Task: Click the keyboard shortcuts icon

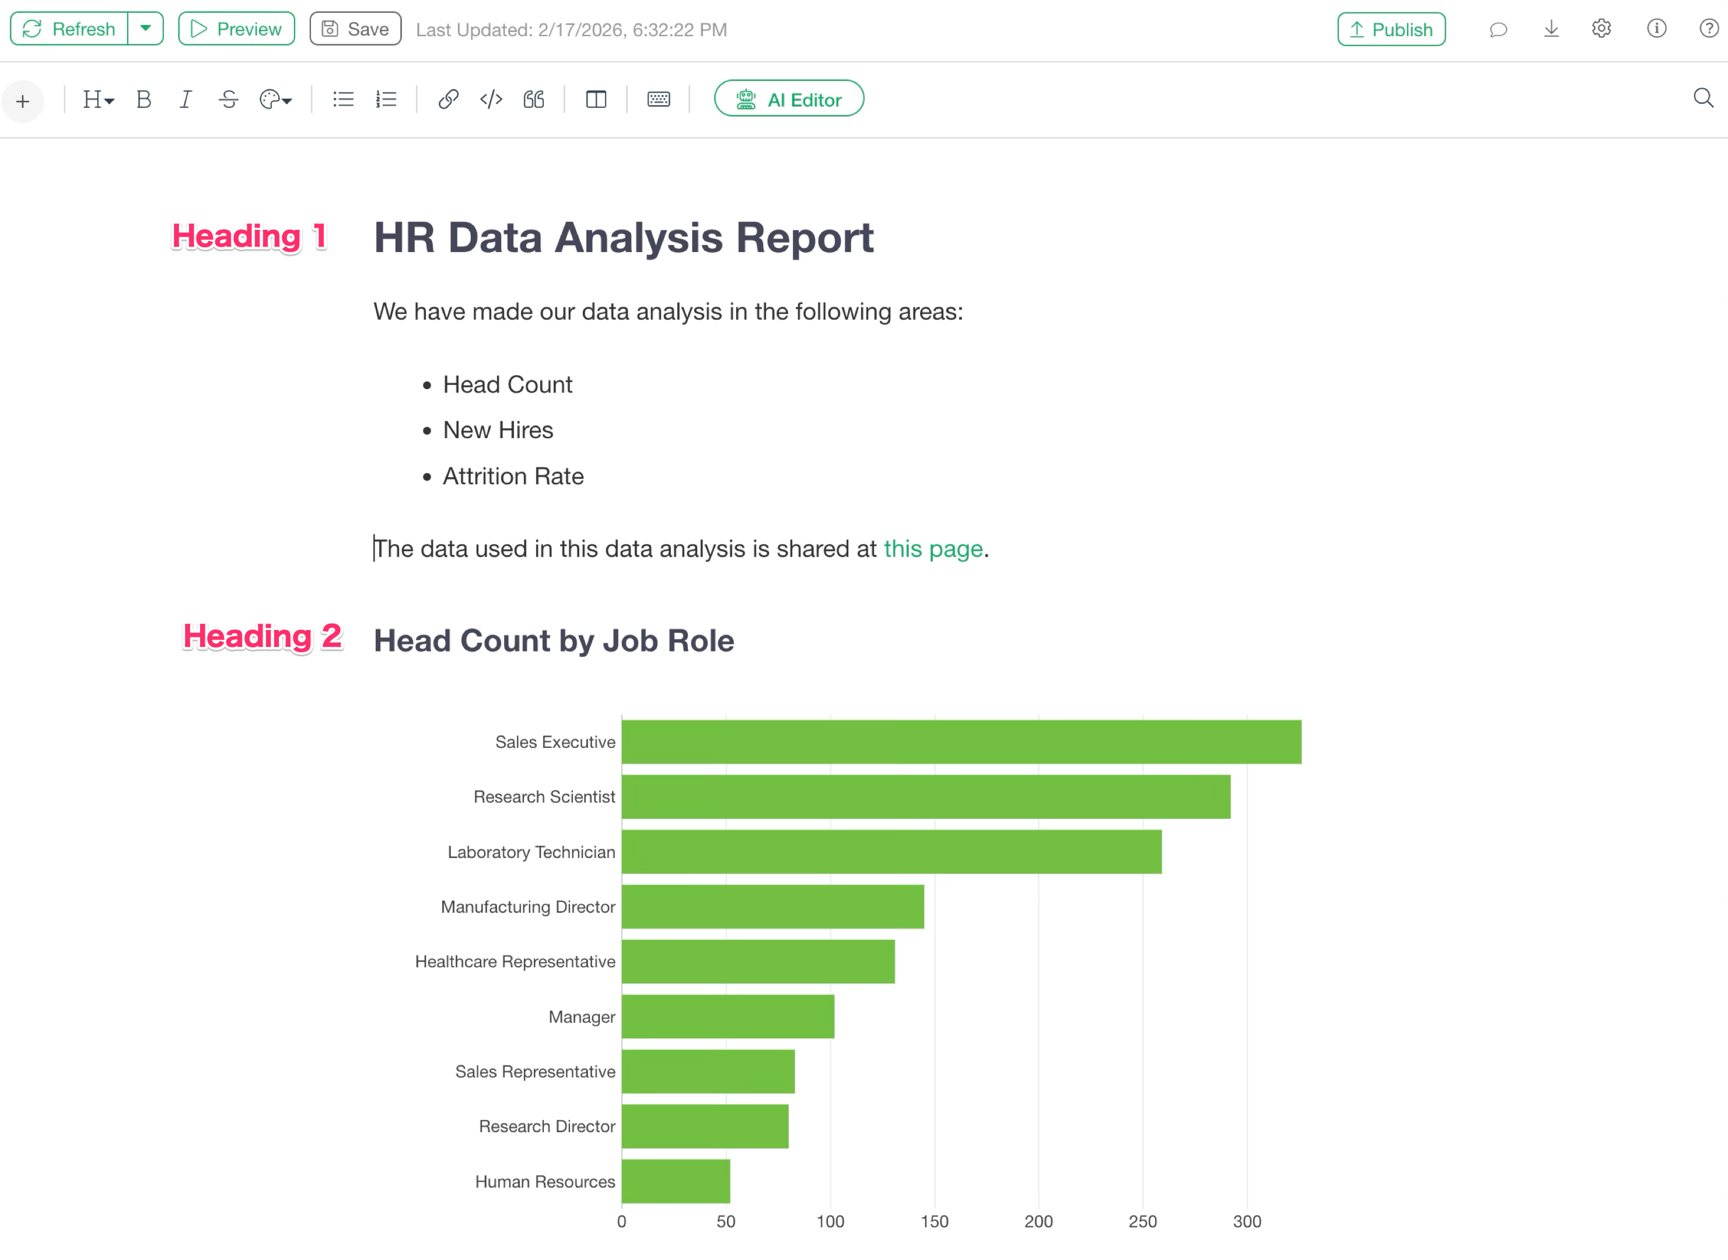Action: point(658,100)
